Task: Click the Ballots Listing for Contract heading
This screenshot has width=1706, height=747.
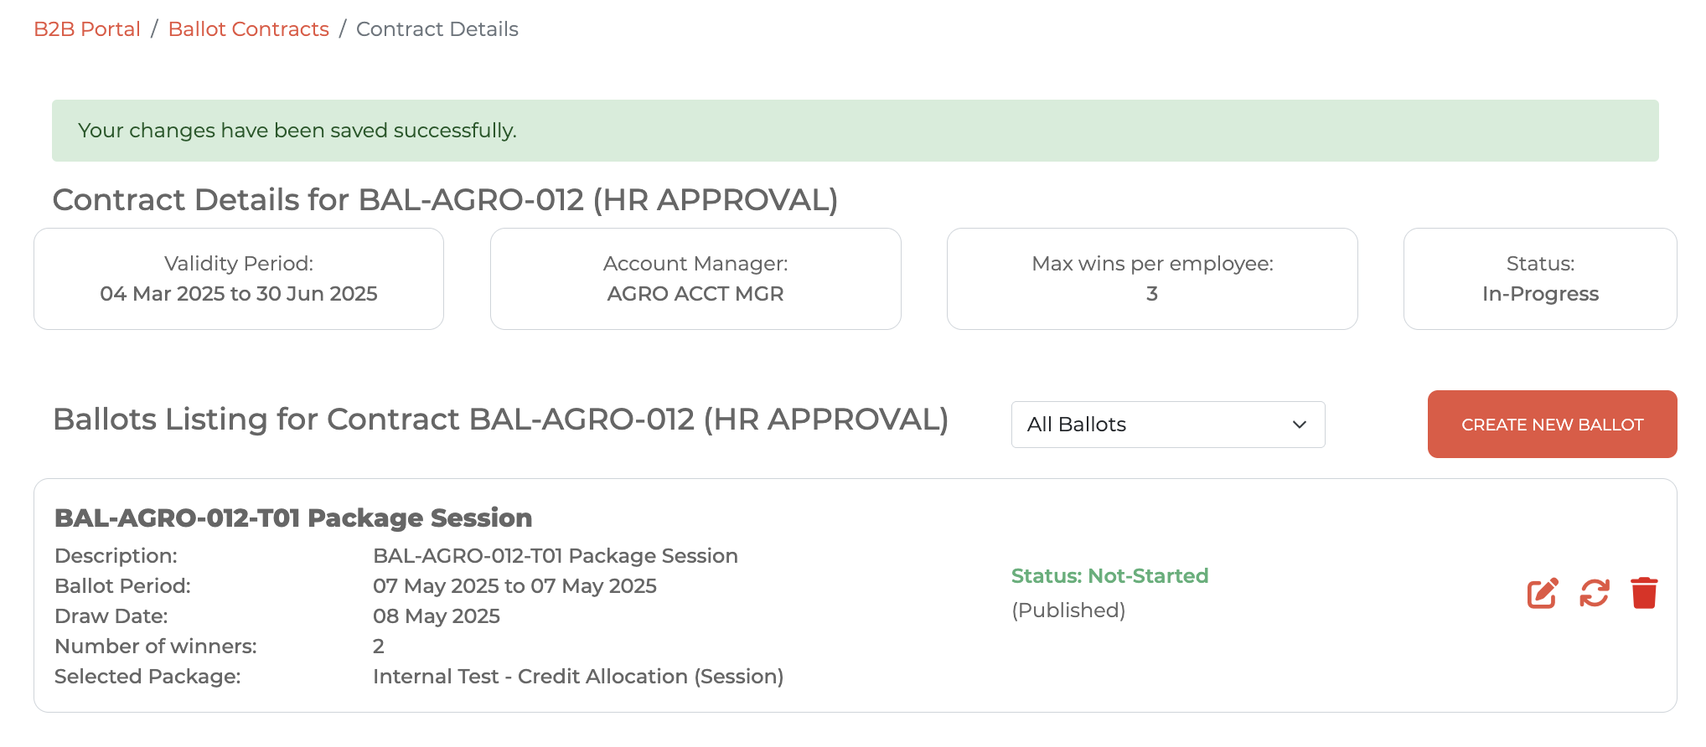Action: [x=500, y=420]
